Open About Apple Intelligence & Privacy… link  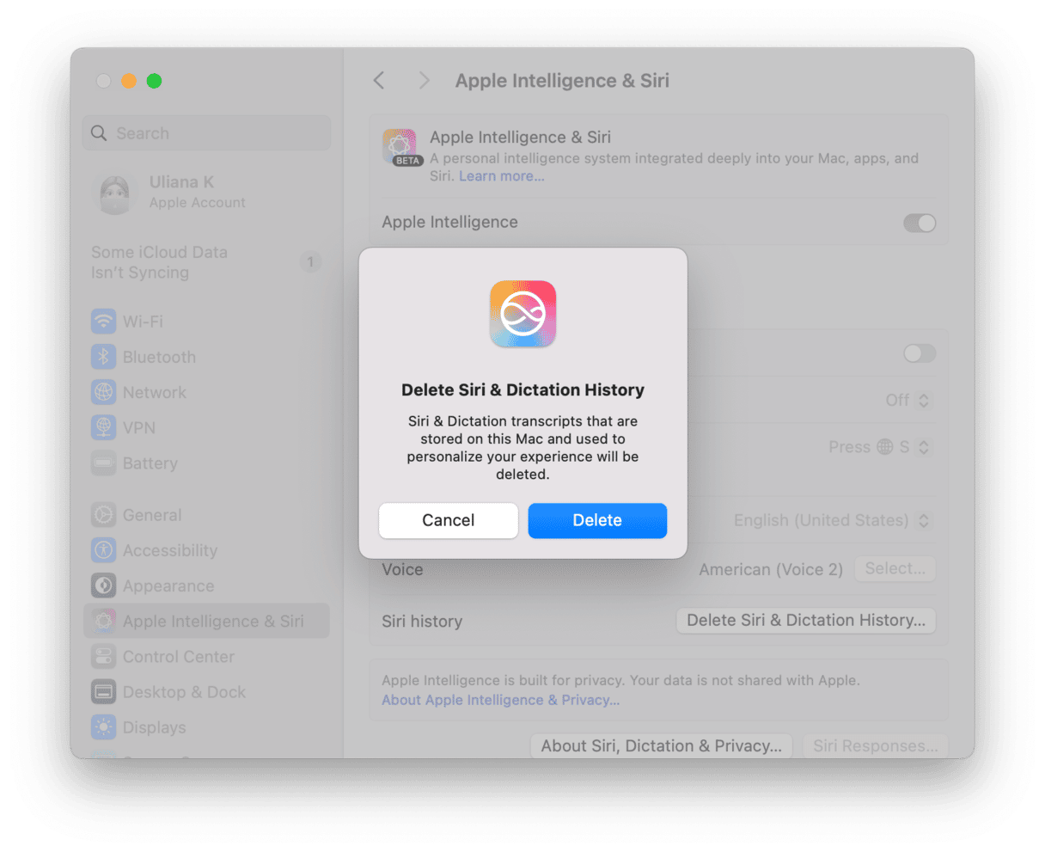click(x=501, y=700)
